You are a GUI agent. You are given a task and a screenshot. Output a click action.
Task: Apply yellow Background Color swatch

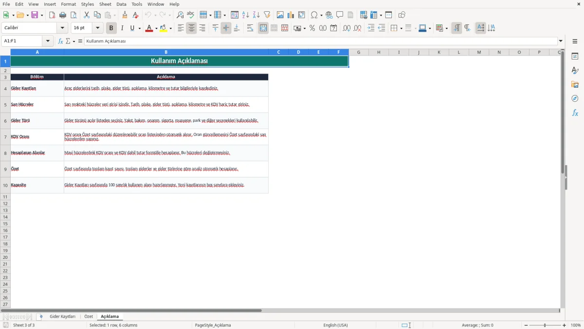click(x=164, y=28)
